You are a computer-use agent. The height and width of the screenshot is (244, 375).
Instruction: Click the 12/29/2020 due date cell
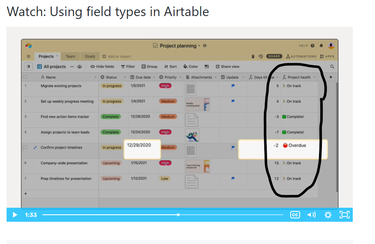pos(142,149)
